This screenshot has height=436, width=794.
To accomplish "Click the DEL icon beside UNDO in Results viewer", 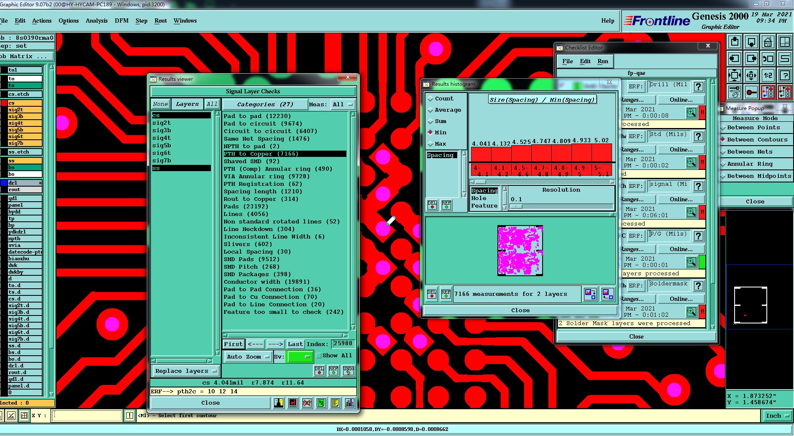I will coord(319,371).
